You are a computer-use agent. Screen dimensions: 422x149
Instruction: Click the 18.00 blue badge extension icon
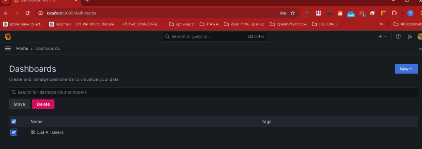click(x=351, y=14)
